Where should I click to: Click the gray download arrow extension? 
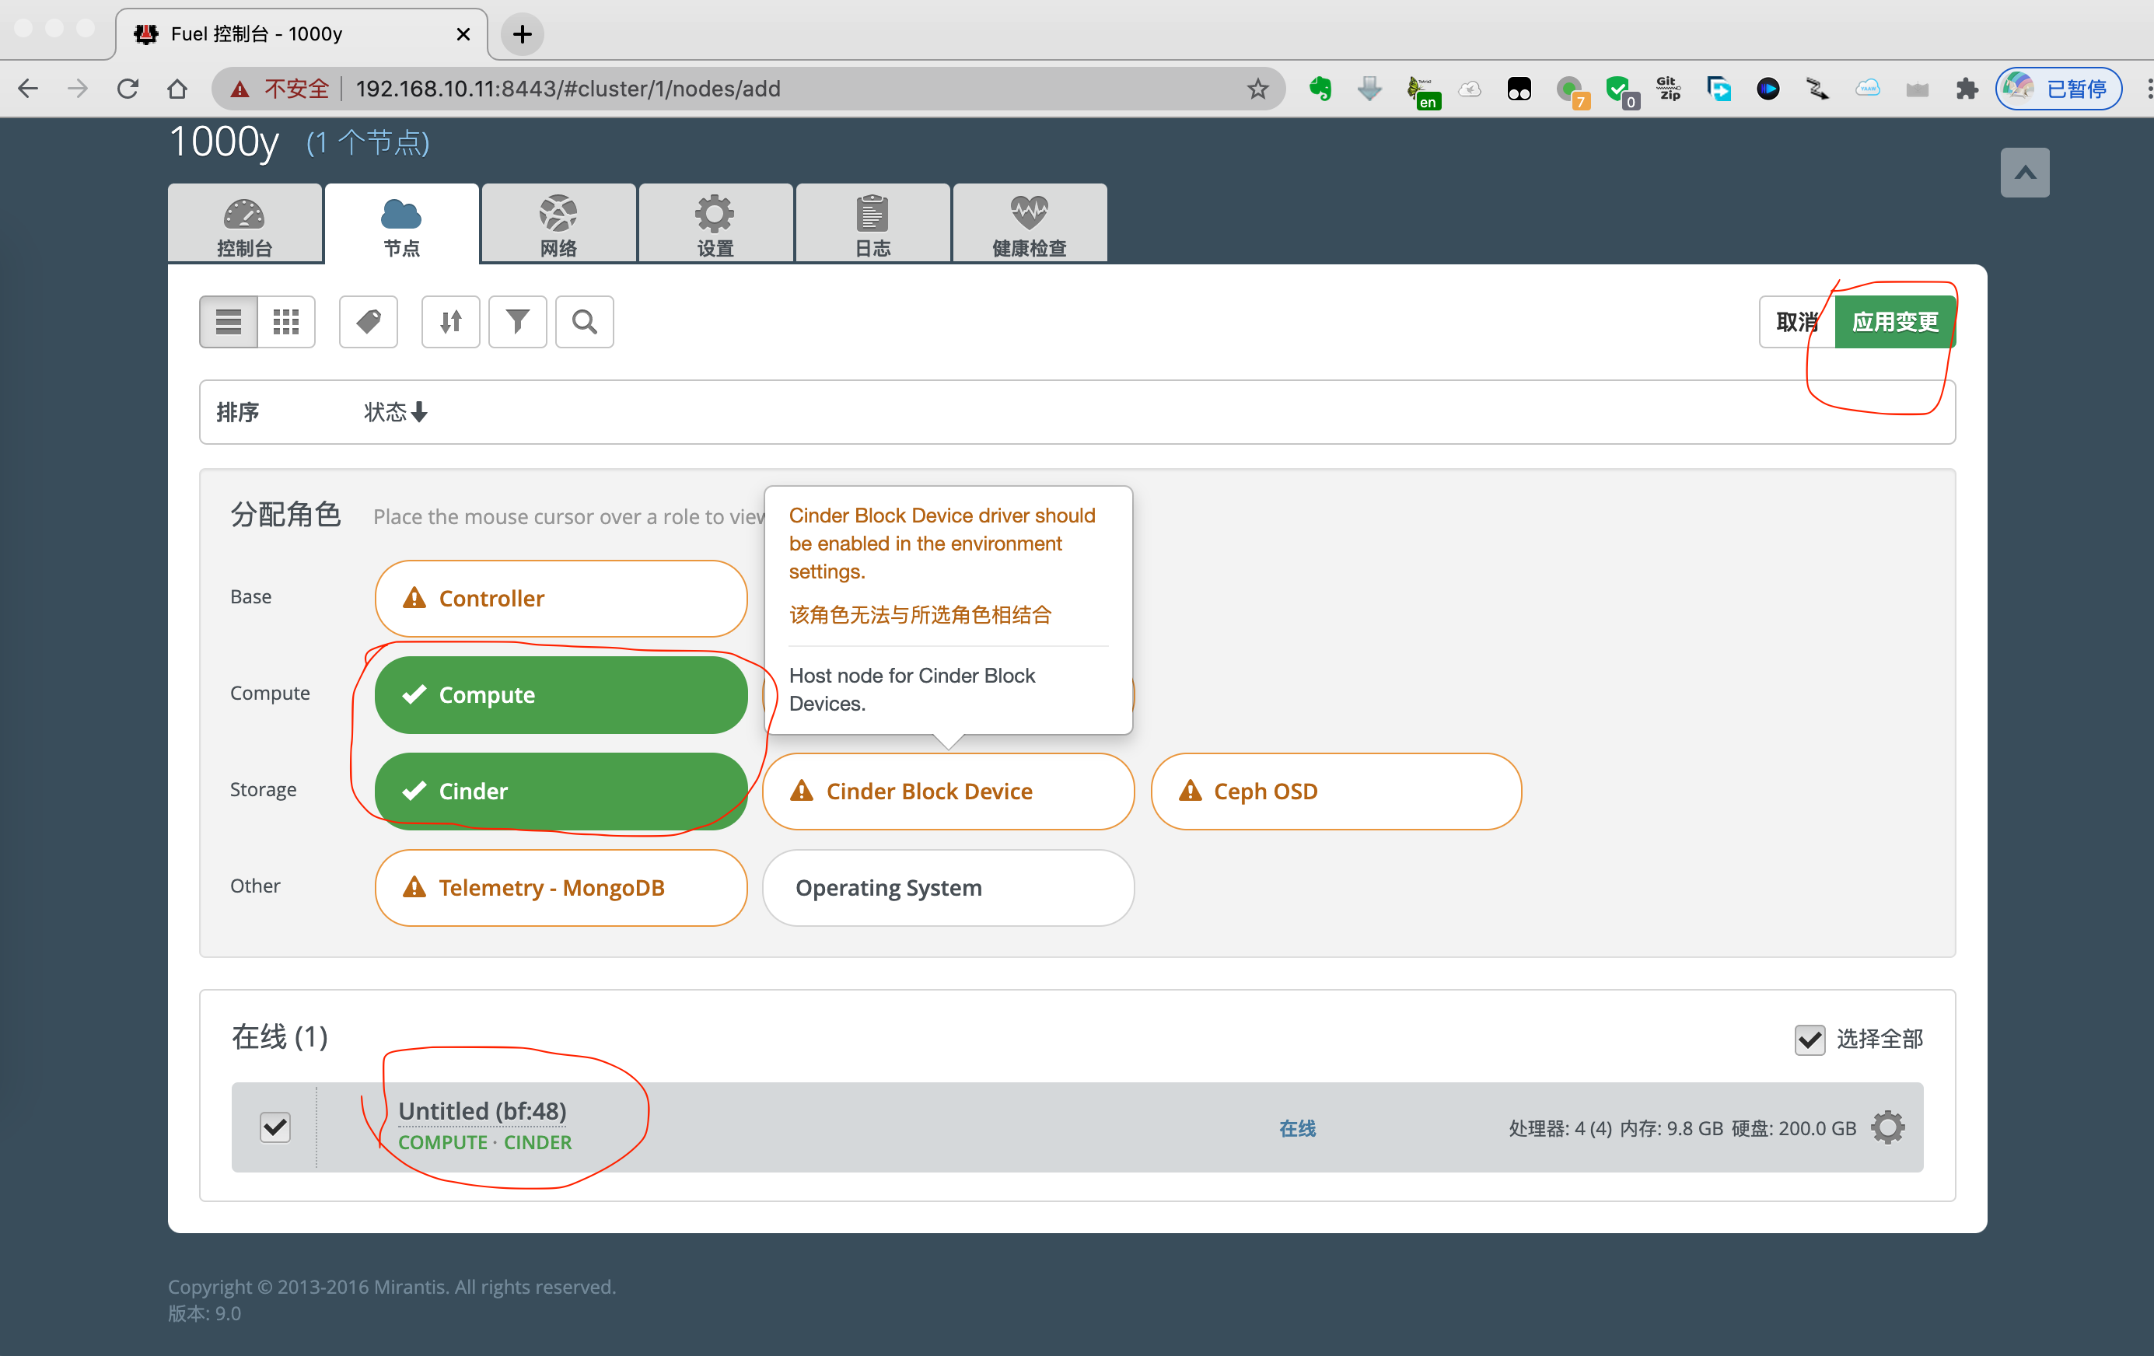click(x=1369, y=89)
